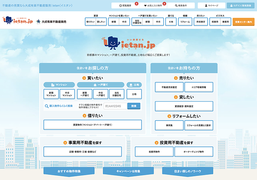Click the property number input field
This screenshot has width=257, height=180.
(115, 106)
